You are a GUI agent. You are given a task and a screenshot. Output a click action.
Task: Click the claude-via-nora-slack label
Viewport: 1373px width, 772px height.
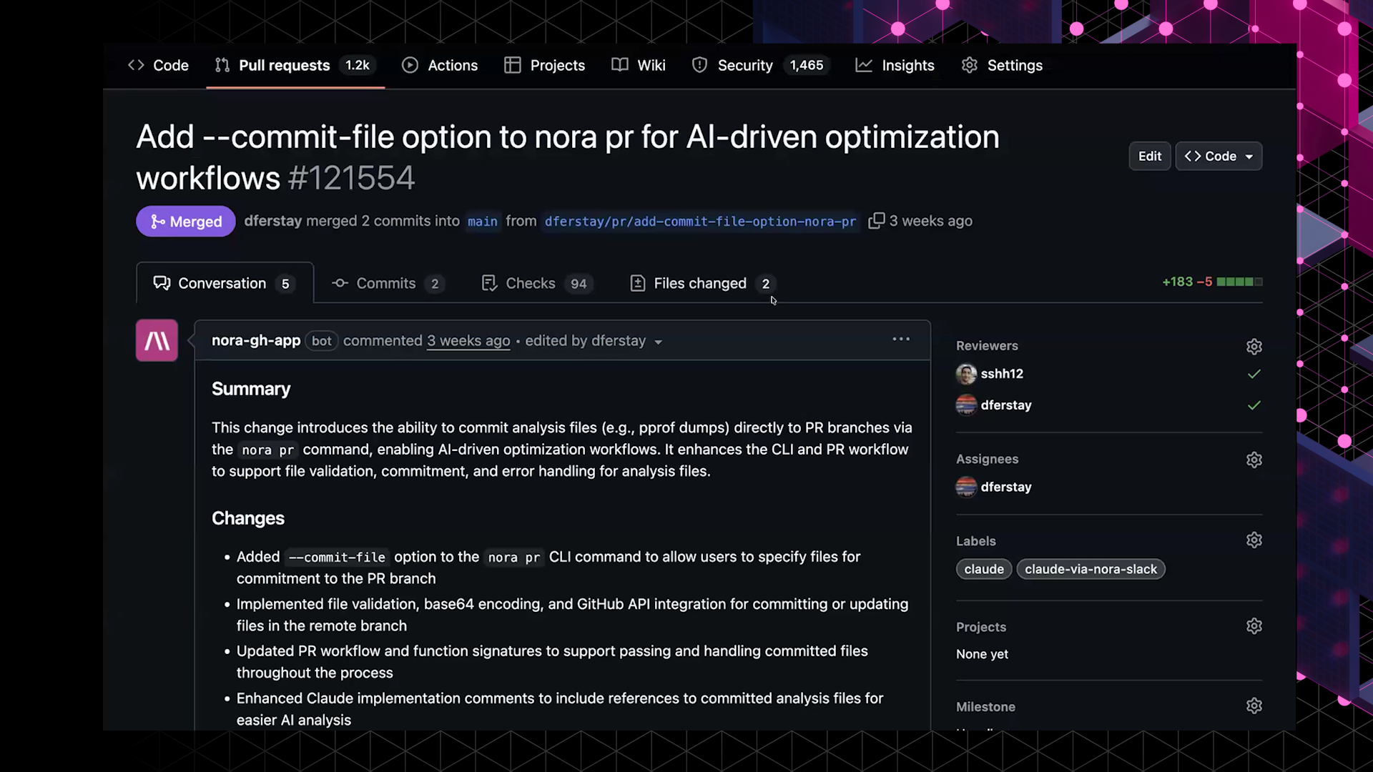pos(1091,569)
